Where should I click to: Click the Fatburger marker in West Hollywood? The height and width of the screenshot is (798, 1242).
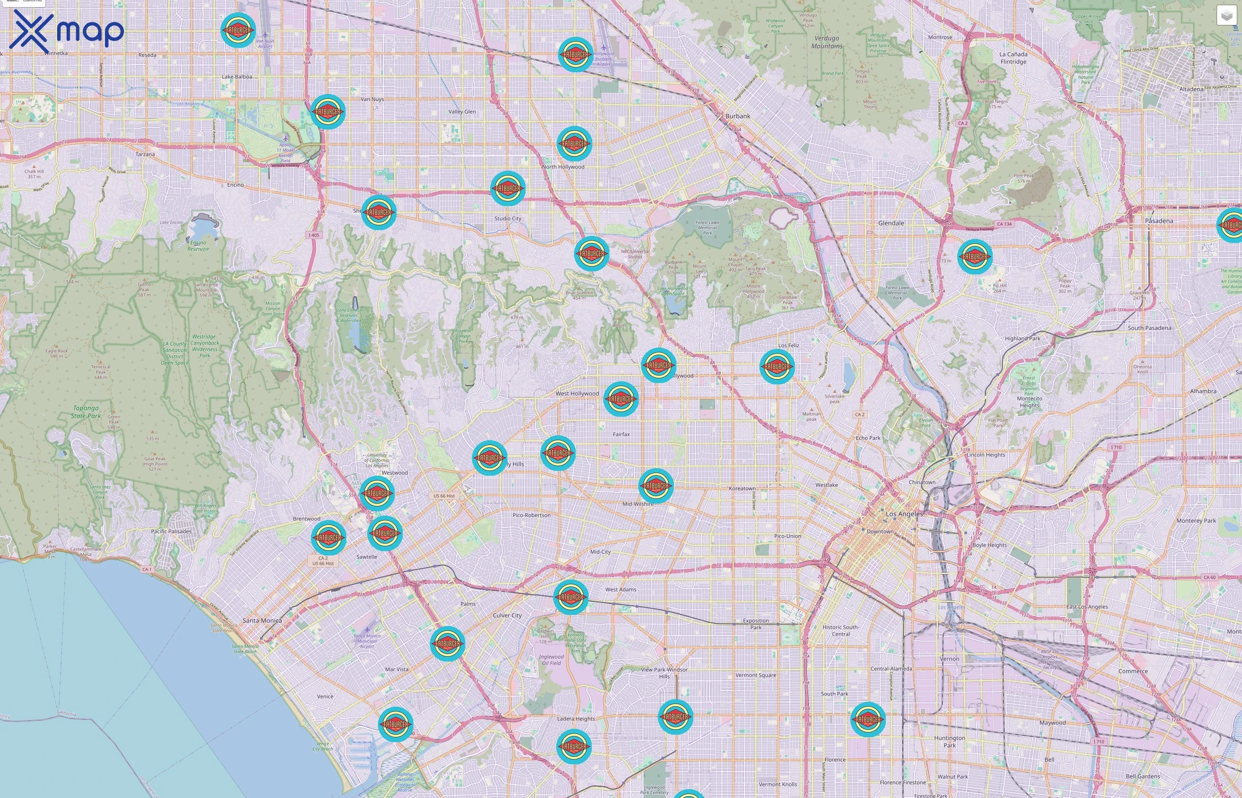pos(621,398)
